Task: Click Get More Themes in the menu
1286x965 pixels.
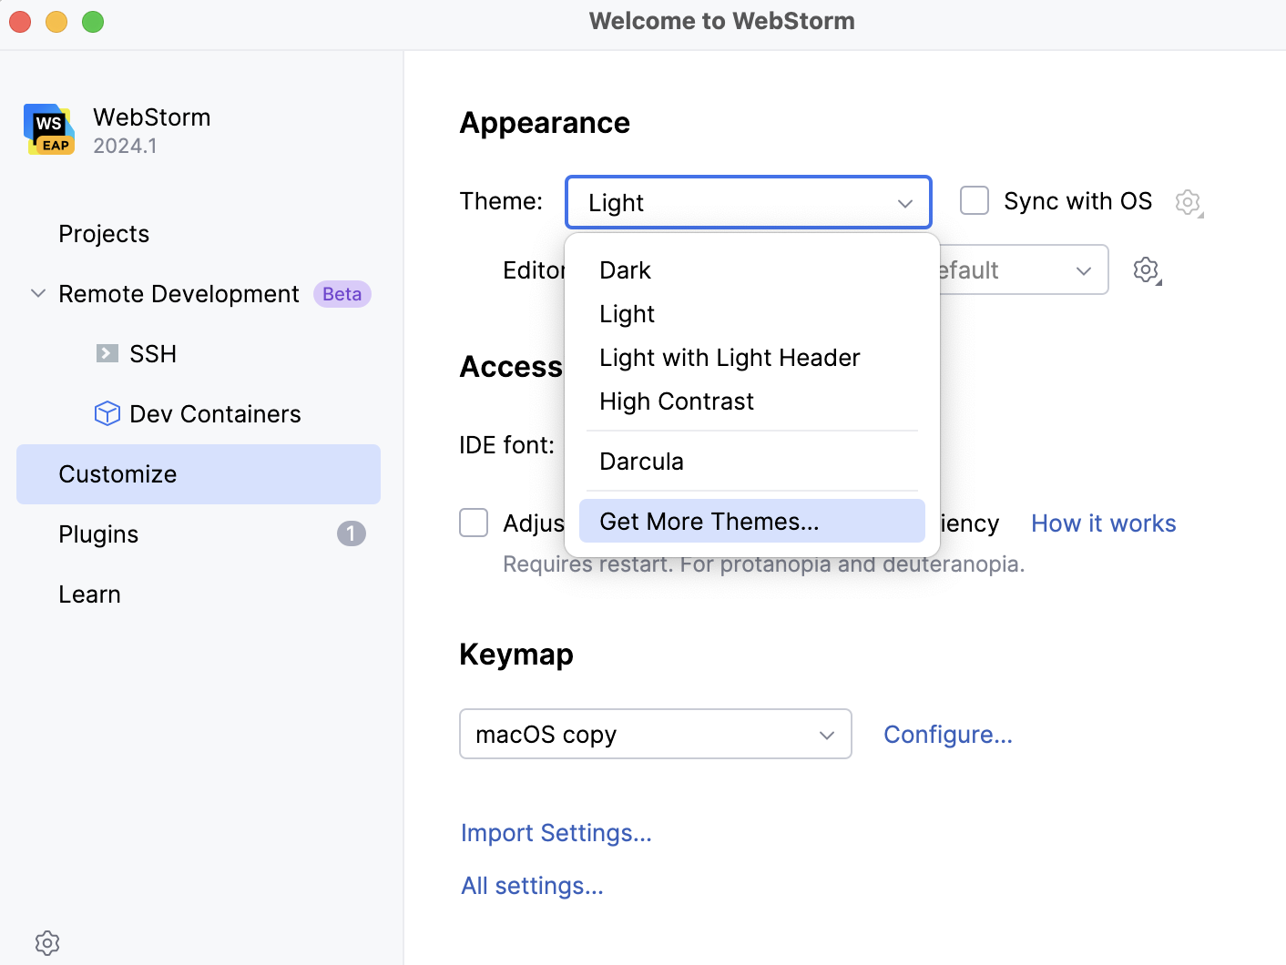Action: (709, 521)
